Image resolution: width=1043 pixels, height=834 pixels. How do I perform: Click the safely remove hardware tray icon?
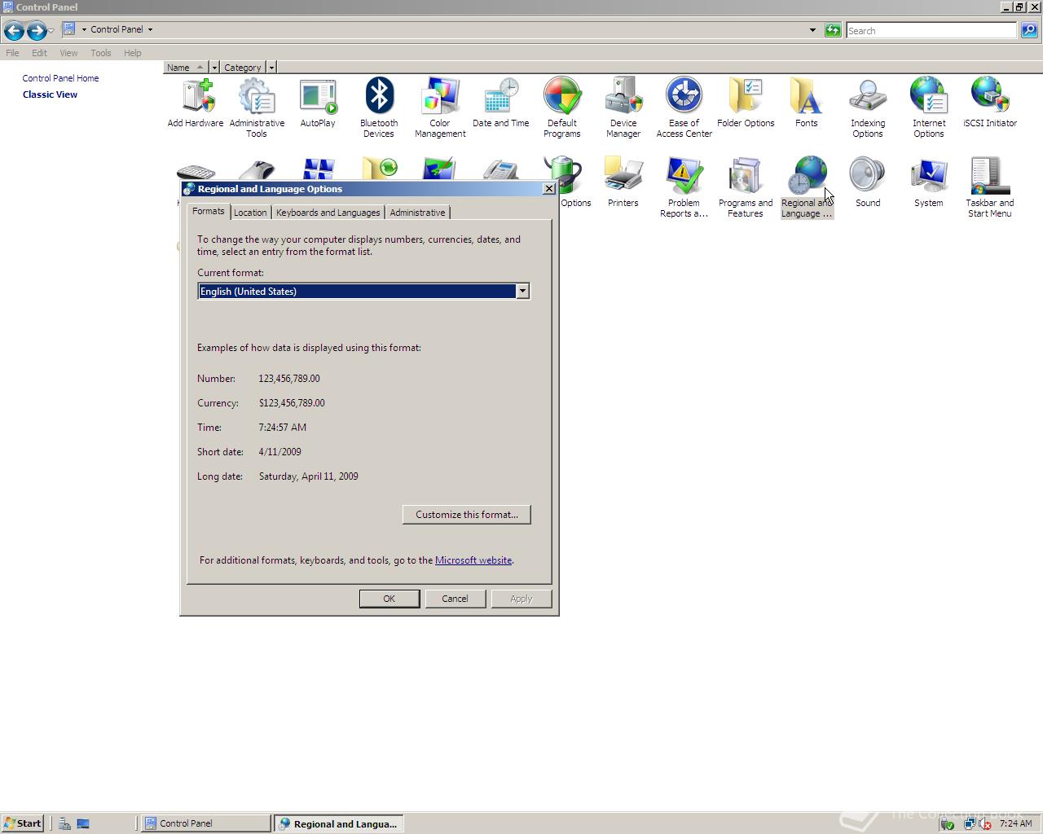coord(947,824)
